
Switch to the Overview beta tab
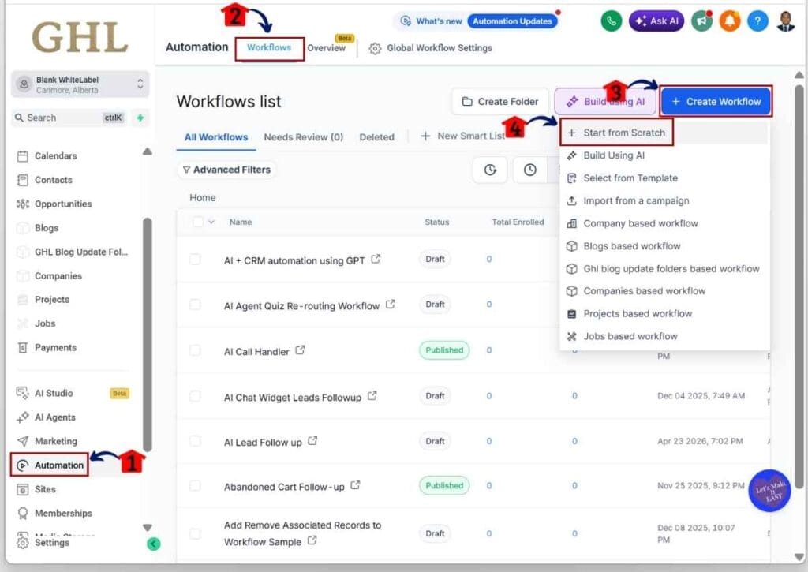pyautogui.click(x=327, y=48)
